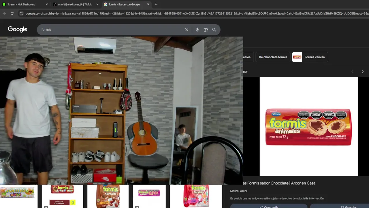Go to Google home via logo
Viewport: 369px width, 208px height.
17,29
